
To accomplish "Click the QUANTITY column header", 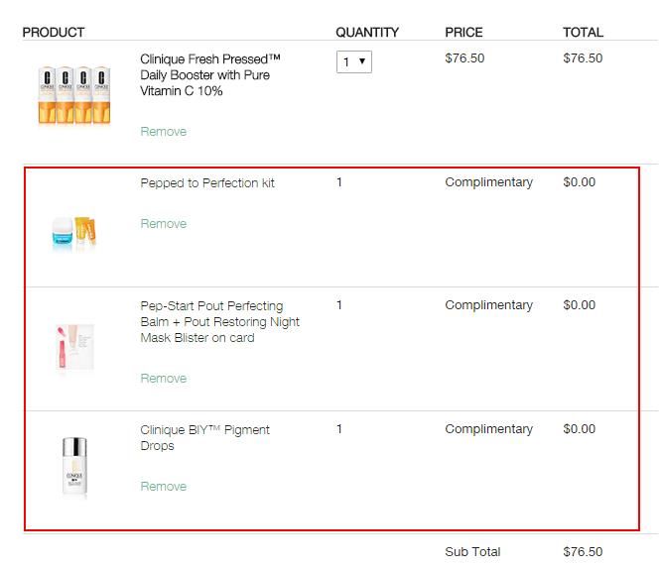I will tap(367, 33).
